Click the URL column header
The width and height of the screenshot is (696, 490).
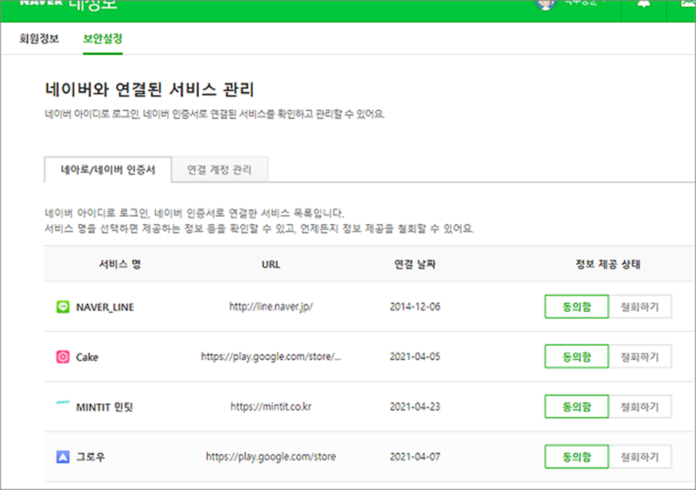271,265
